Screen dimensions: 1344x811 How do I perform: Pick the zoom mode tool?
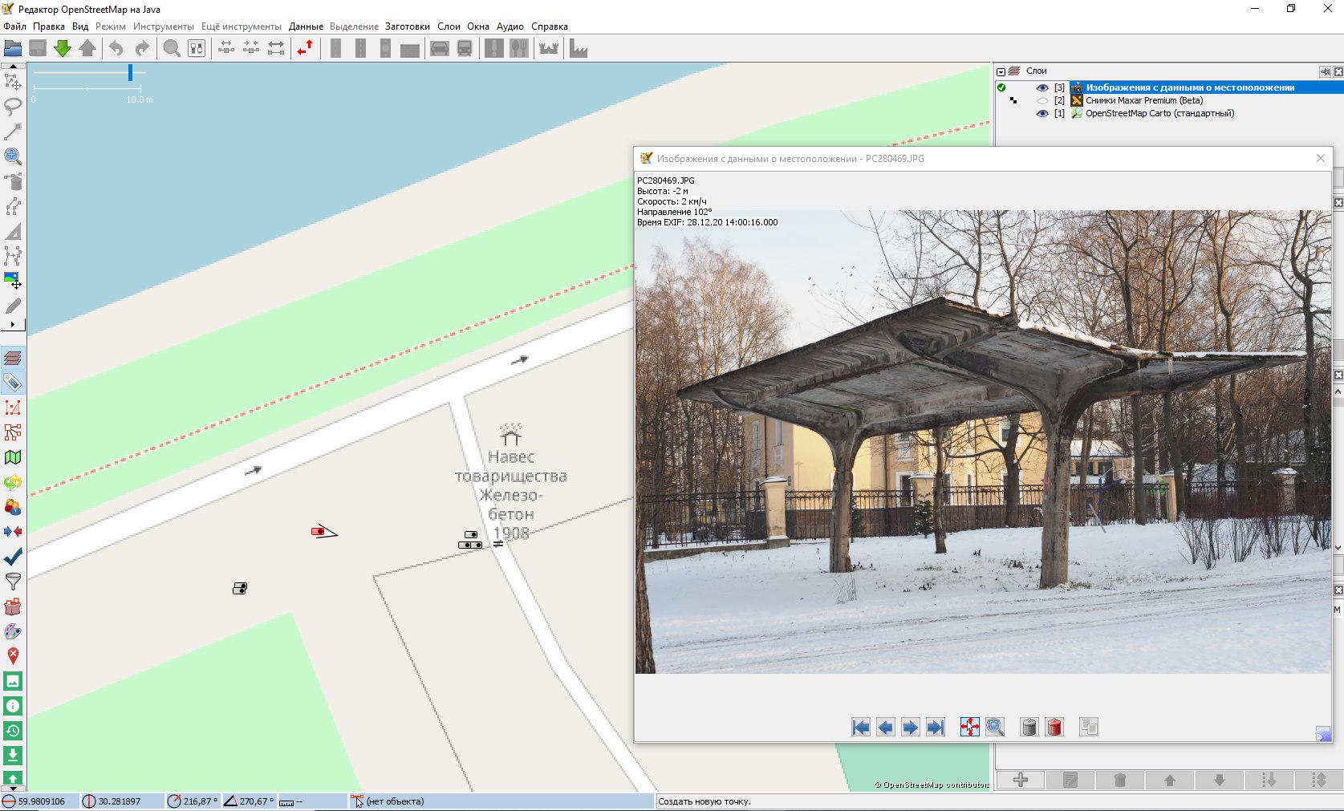coord(13,156)
